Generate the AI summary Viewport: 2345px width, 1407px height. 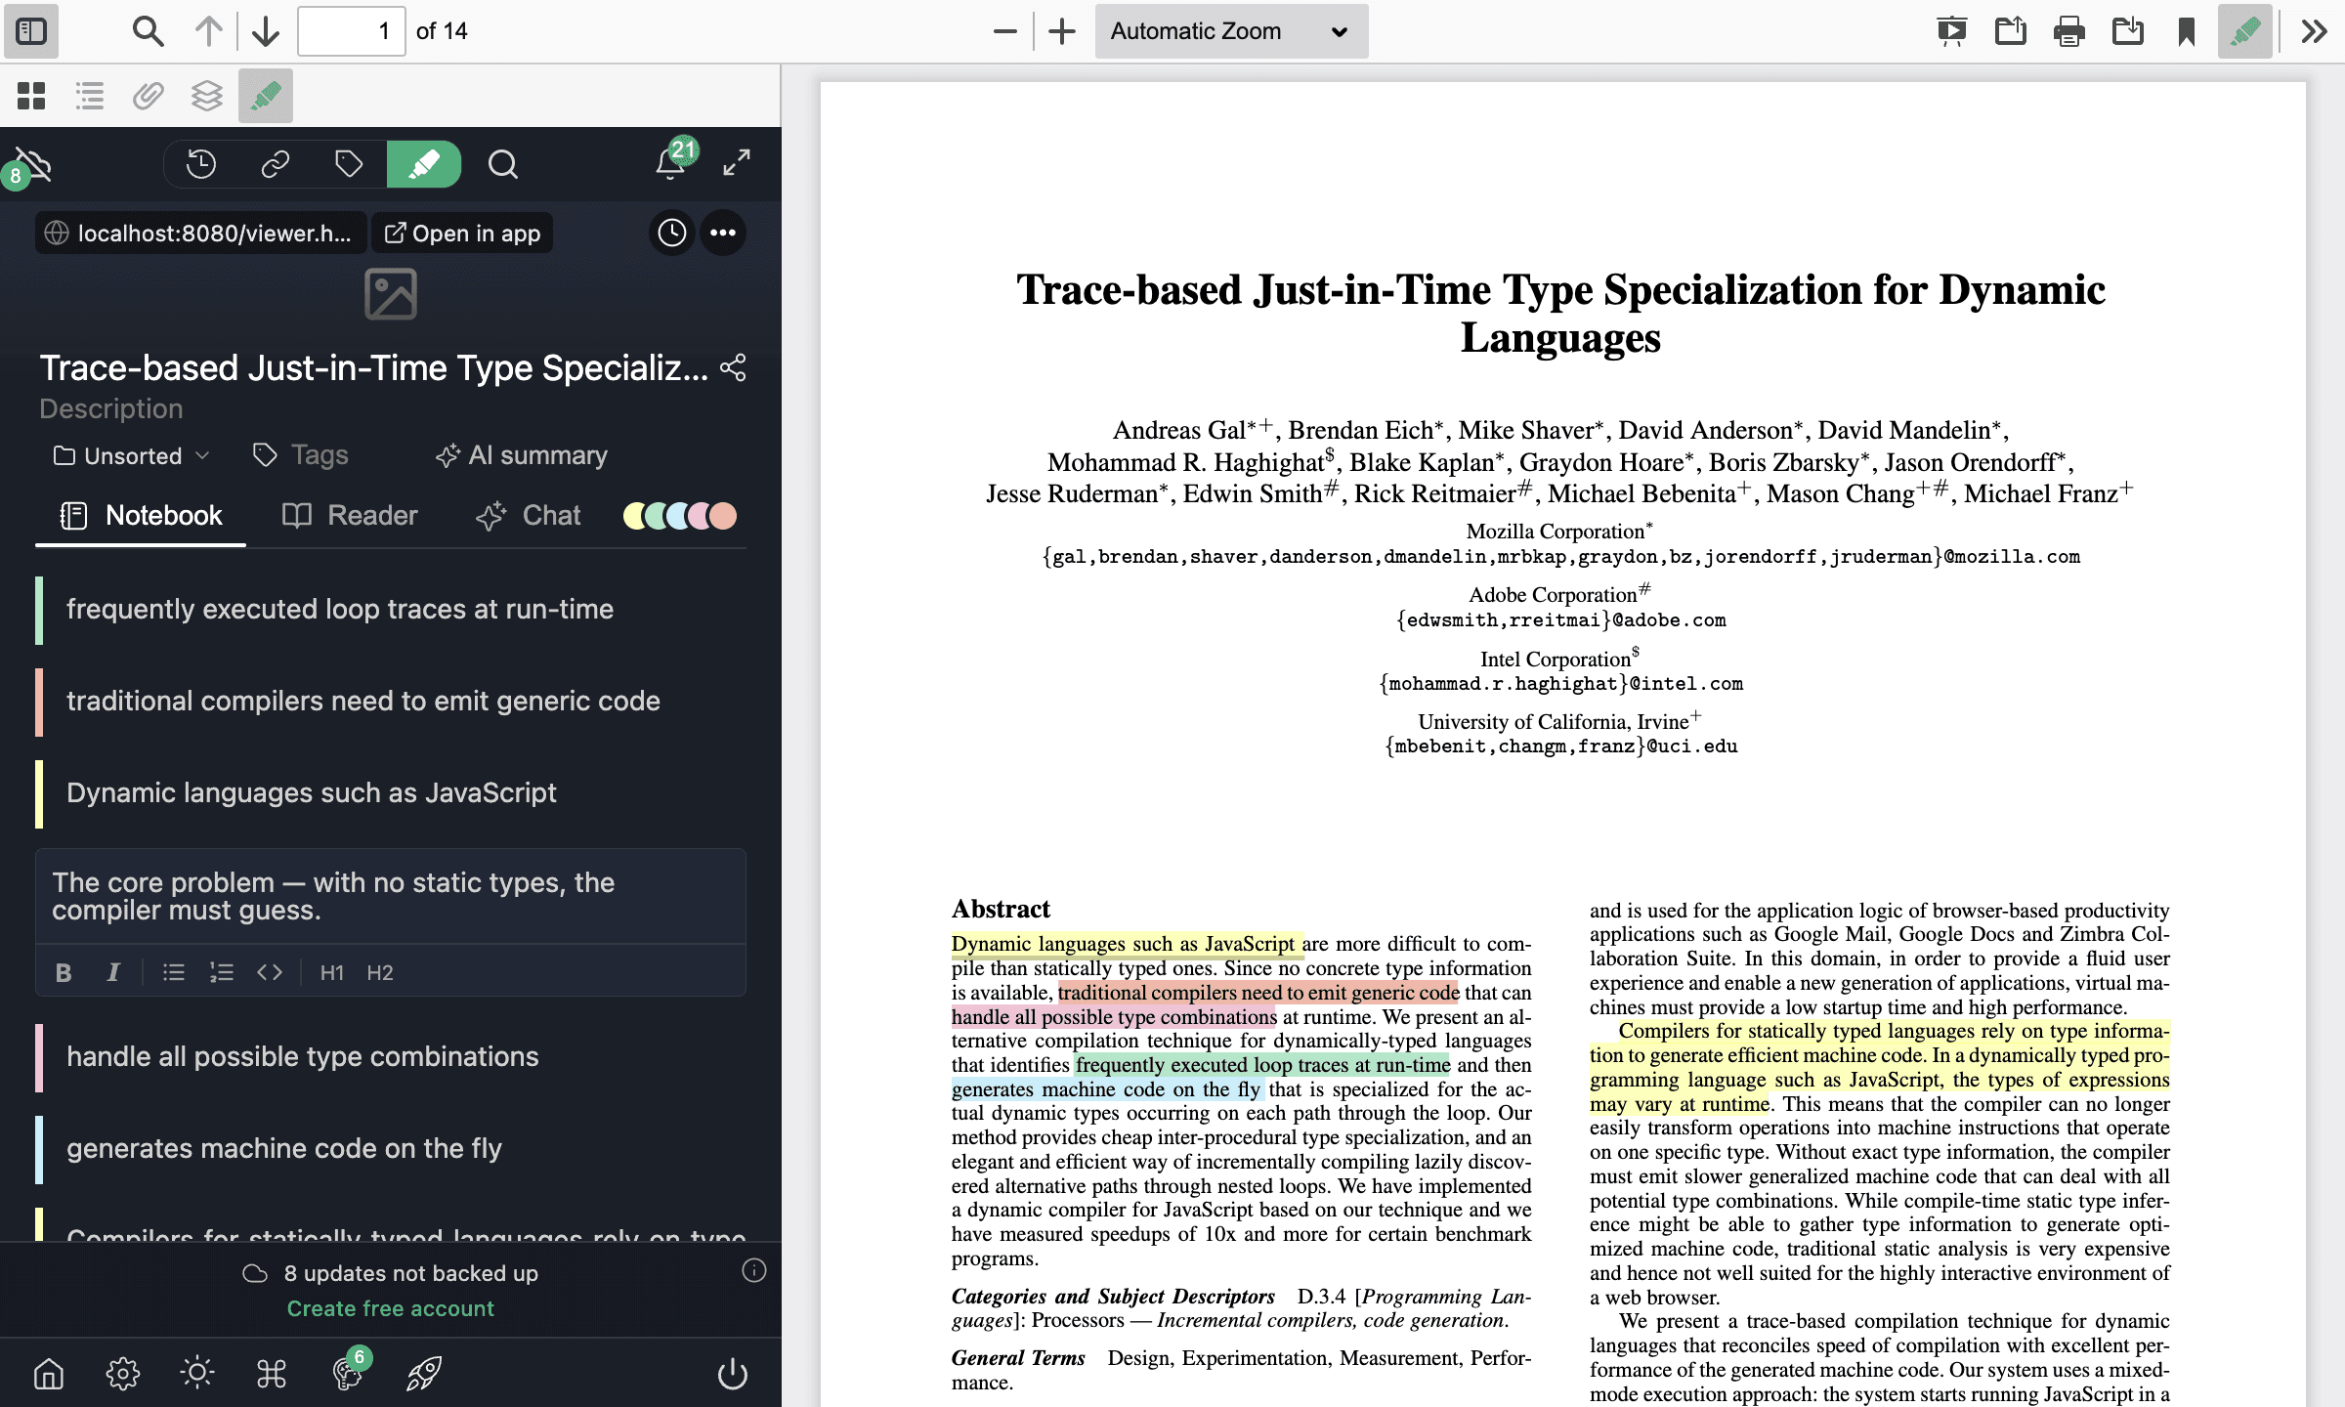click(522, 455)
